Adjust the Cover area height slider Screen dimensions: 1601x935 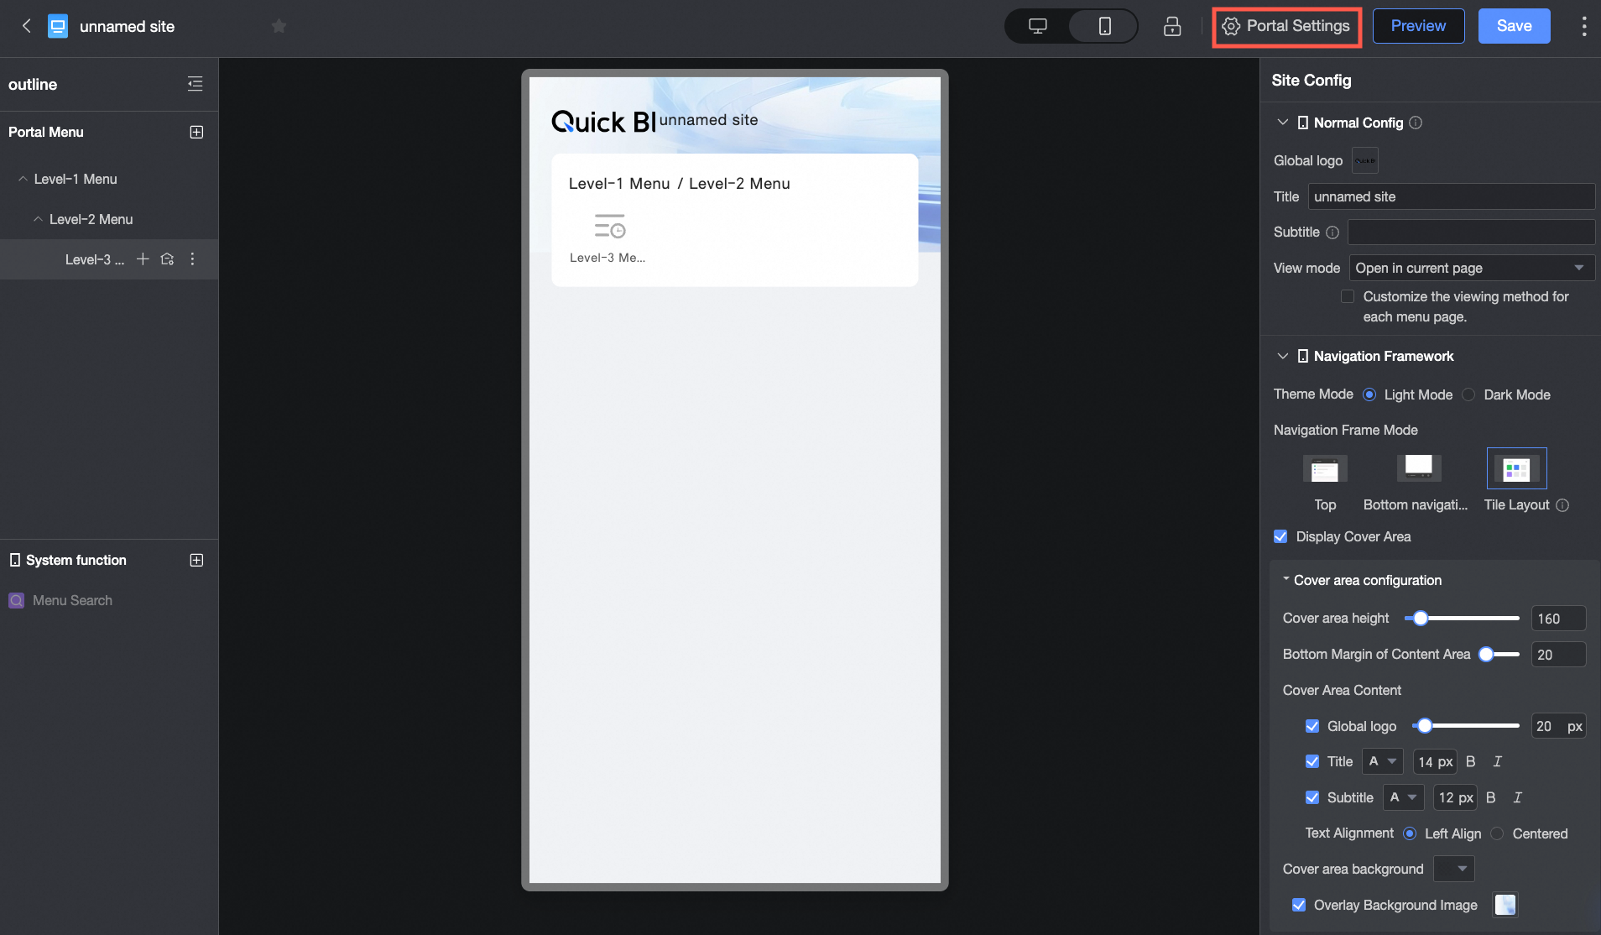(1421, 619)
